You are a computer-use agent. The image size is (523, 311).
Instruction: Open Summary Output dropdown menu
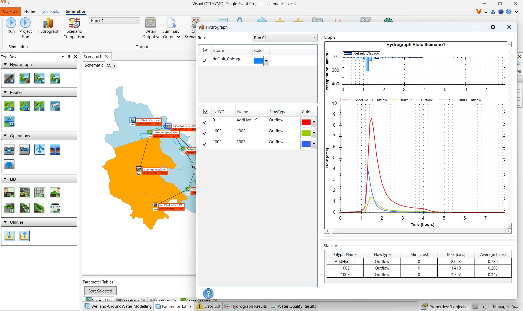tap(171, 28)
